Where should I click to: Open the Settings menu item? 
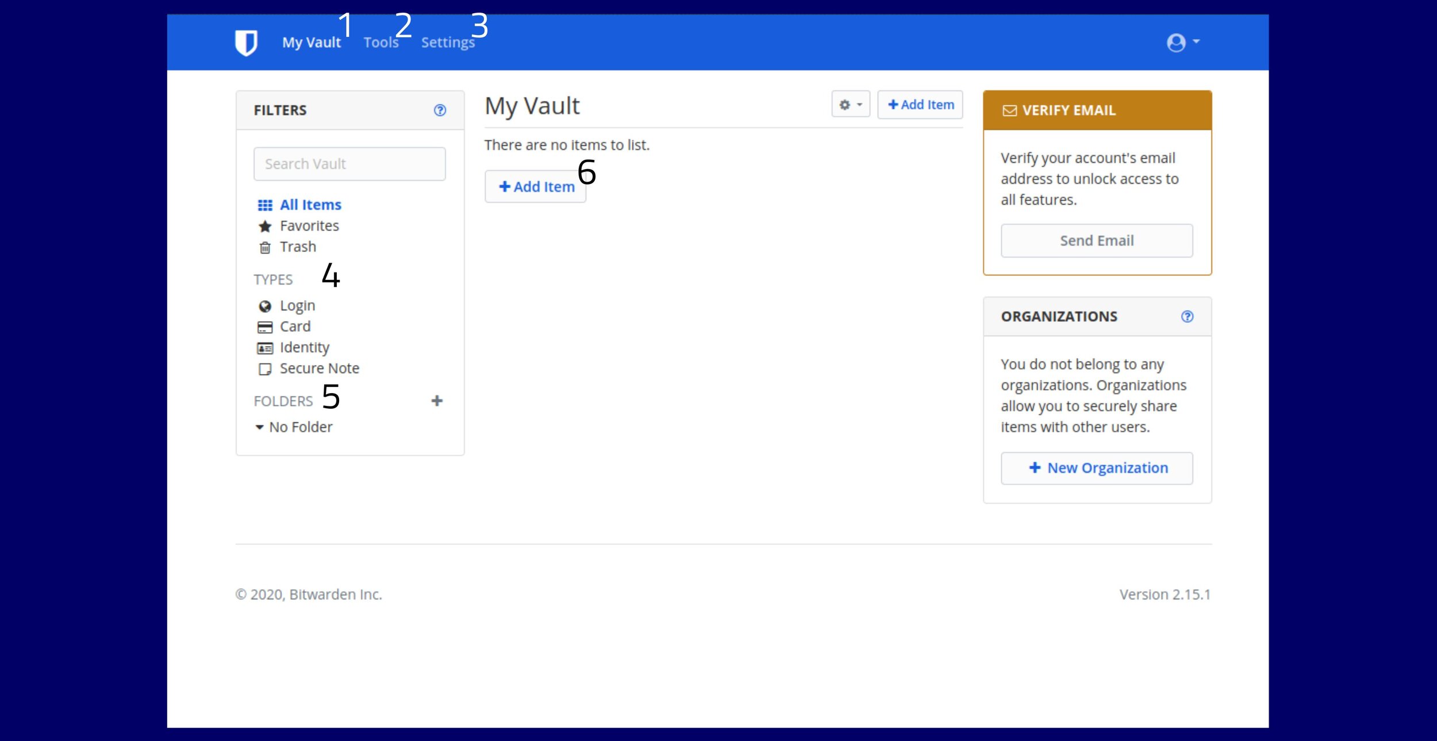point(448,41)
